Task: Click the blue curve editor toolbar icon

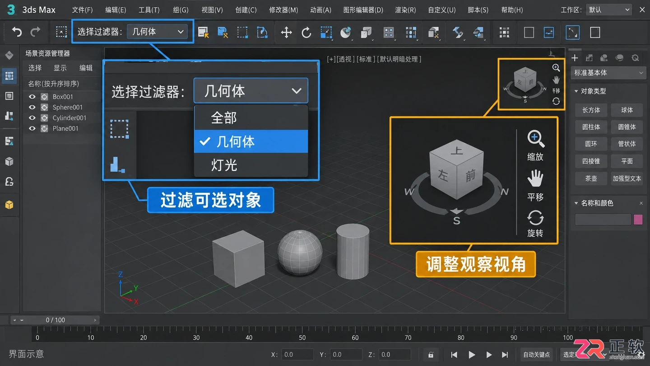Action: coord(548,32)
